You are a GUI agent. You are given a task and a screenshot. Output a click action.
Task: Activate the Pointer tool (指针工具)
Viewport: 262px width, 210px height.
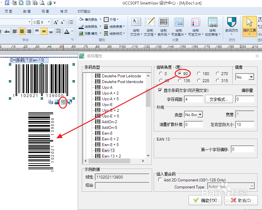click(250, 26)
